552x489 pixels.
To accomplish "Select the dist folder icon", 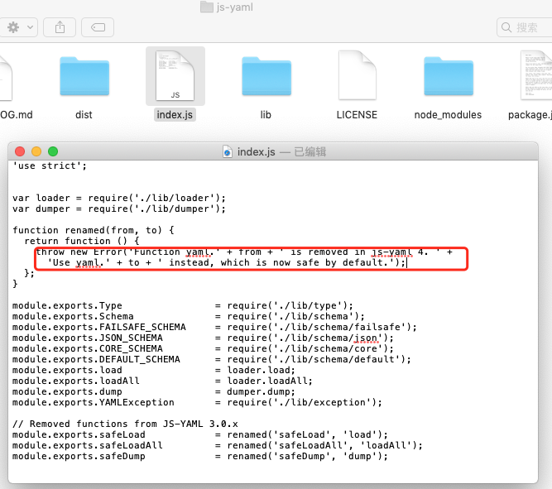I will [84, 76].
